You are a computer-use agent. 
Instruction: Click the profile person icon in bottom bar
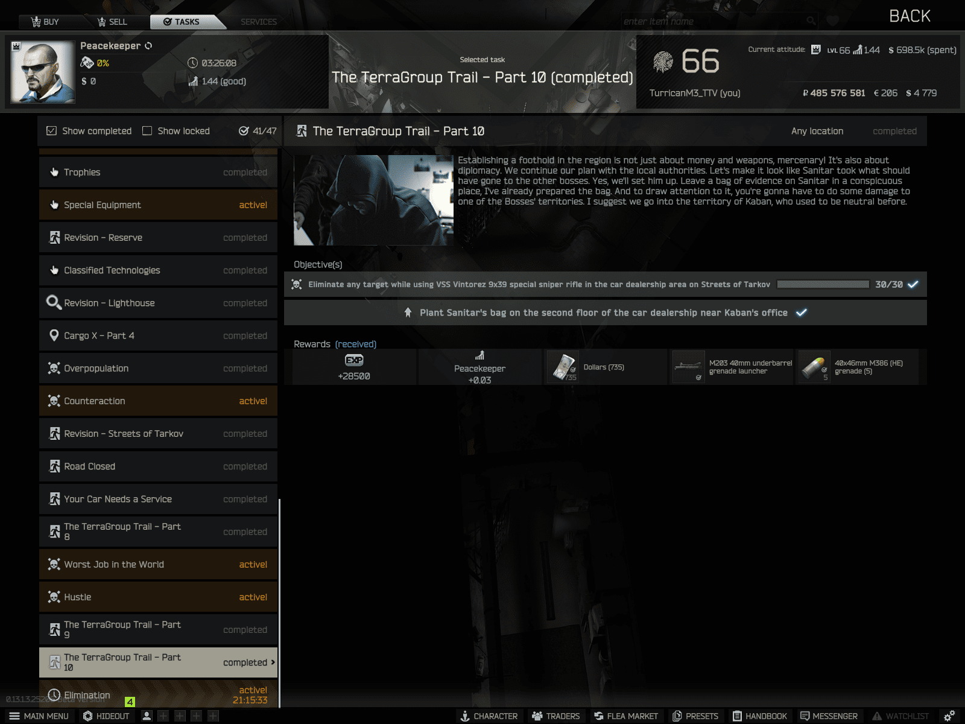[147, 716]
